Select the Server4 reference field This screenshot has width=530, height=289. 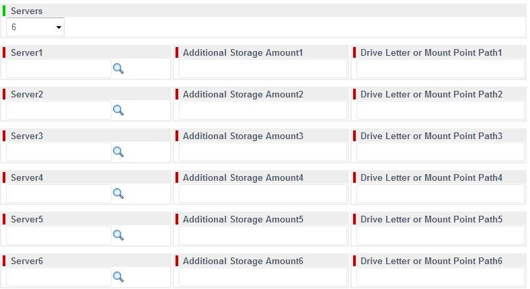coord(59,194)
